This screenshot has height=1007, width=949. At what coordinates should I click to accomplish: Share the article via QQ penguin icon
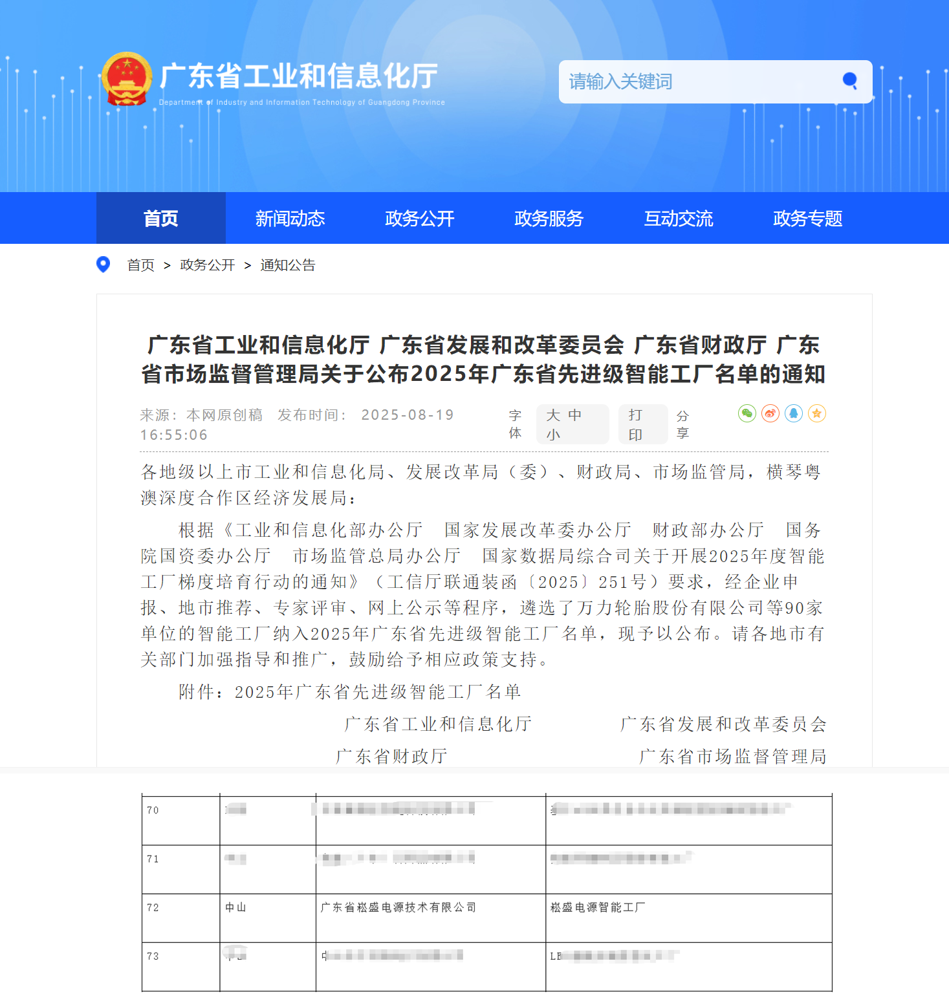[794, 413]
